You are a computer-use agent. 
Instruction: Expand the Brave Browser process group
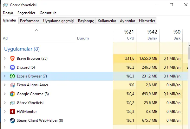5,58
